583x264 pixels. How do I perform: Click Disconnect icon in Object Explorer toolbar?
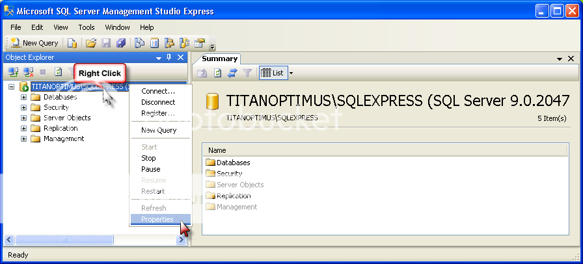(x=28, y=72)
